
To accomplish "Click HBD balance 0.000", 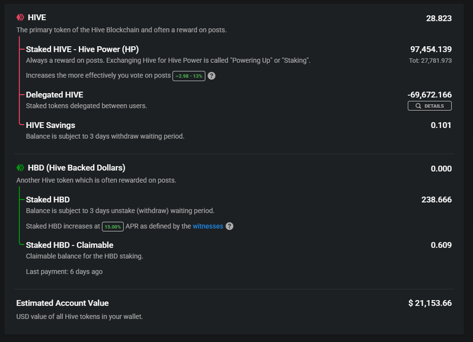I will point(441,169).
